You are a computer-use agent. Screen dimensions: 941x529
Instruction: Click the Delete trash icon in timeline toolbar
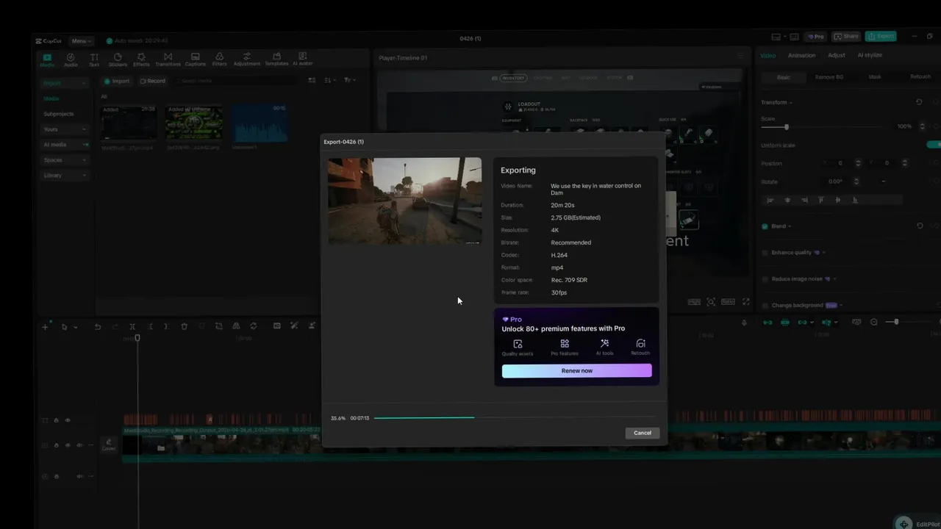coord(184,326)
